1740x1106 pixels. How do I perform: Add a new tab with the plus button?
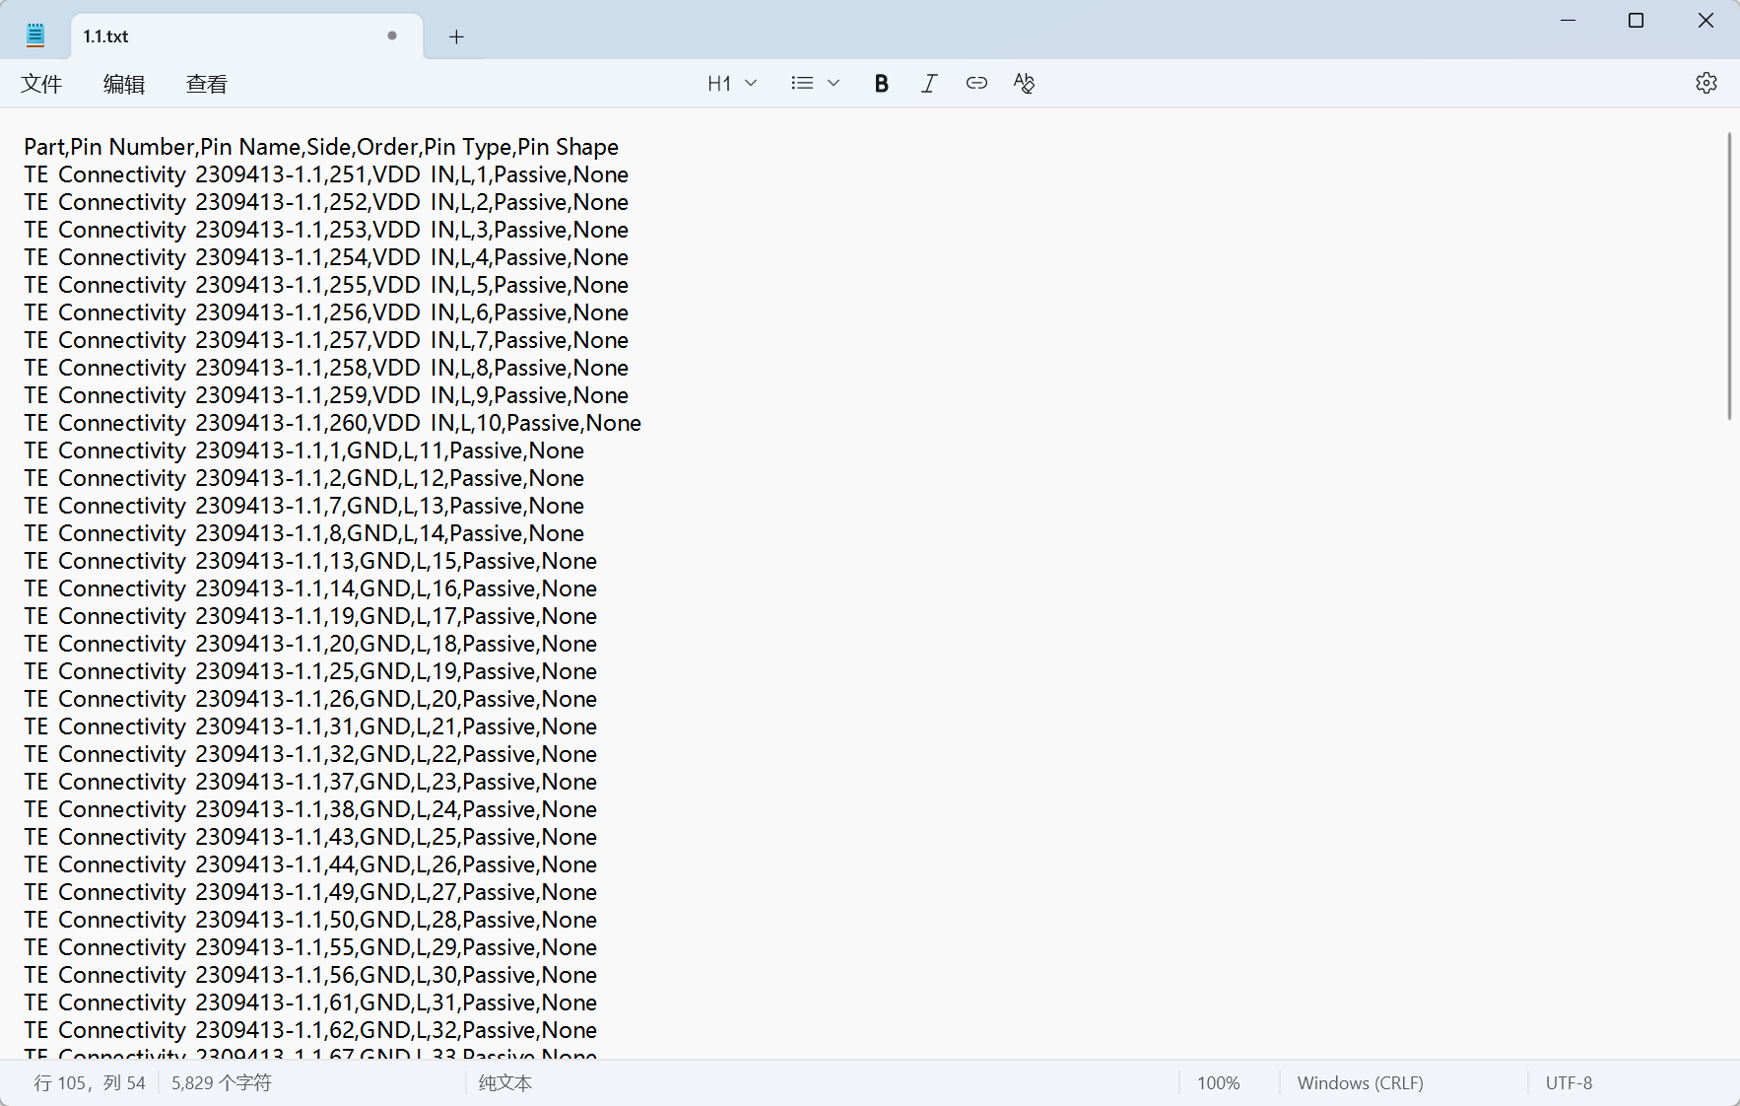pyautogui.click(x=456, y=36)
